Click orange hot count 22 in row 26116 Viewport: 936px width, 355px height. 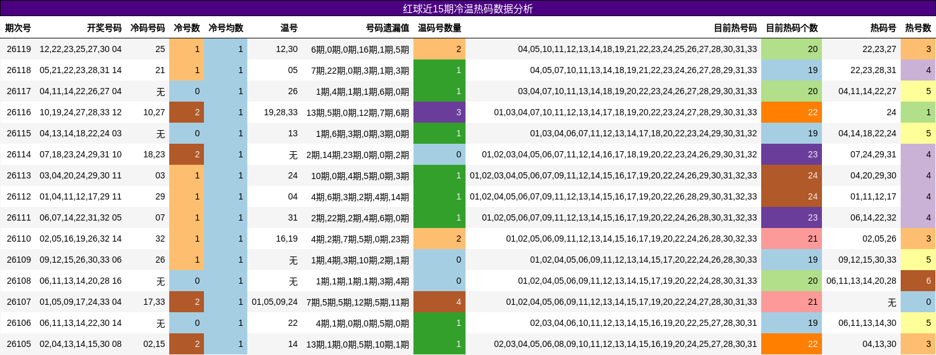coord(792,112)
